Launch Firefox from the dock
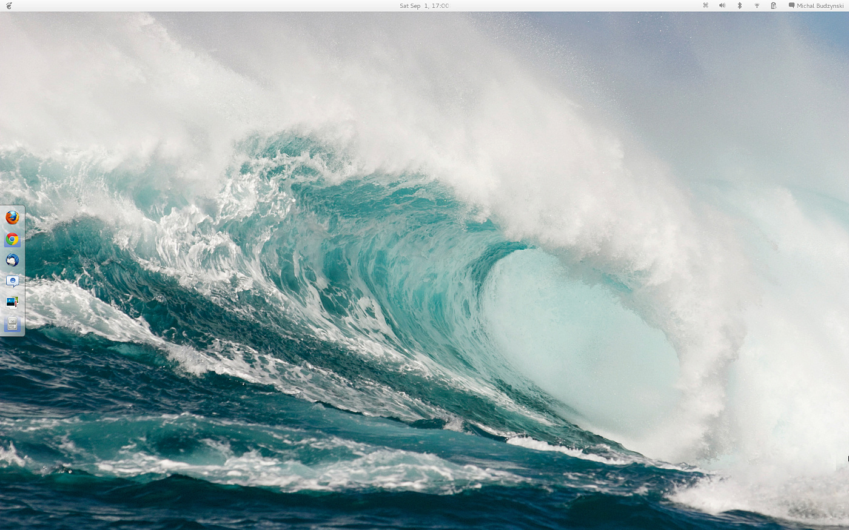 (x=12, y=217)
